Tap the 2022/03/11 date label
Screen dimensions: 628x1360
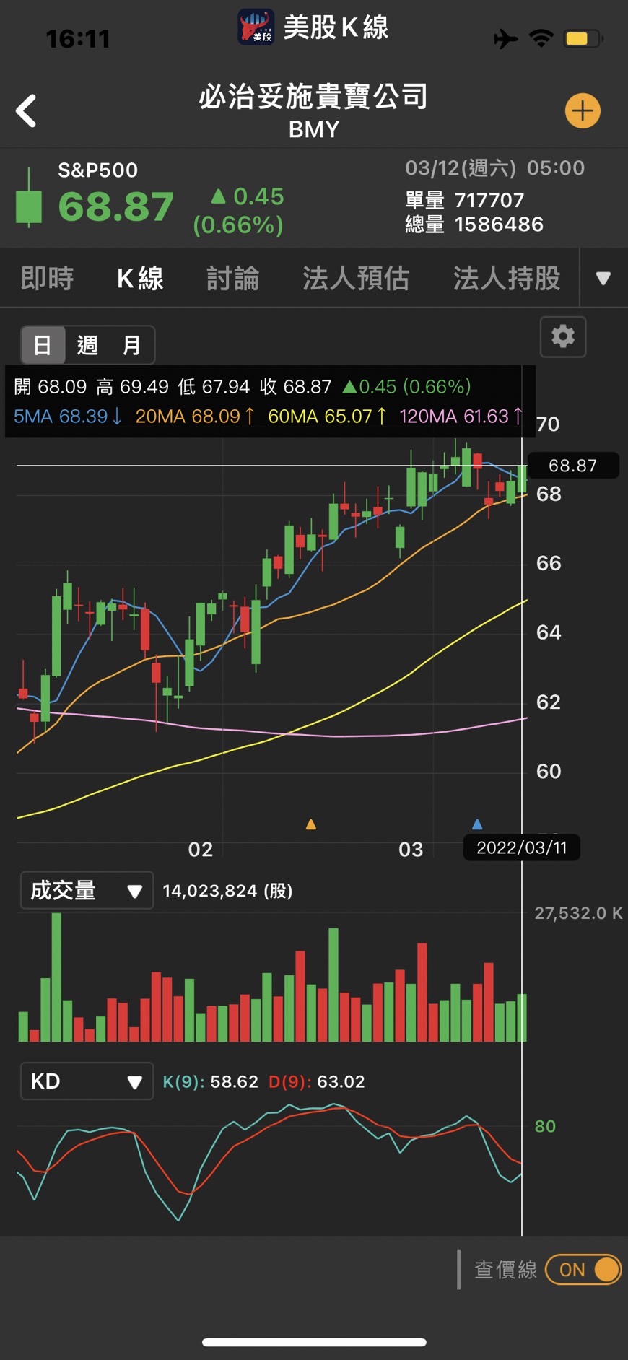tap(521, 847)
